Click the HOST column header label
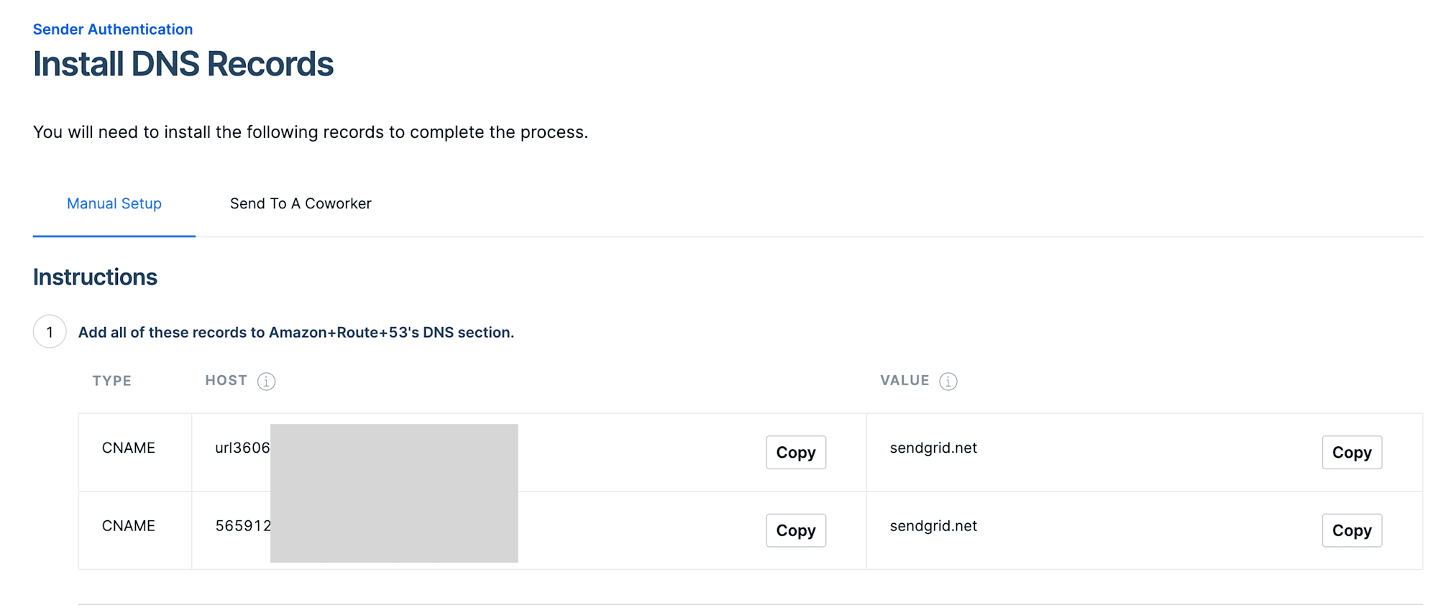 point(226,381)
